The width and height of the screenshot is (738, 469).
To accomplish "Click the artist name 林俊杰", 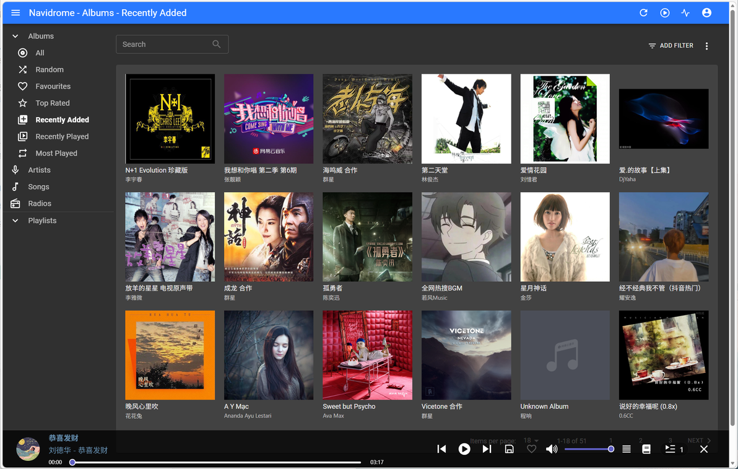I will 430,180.
